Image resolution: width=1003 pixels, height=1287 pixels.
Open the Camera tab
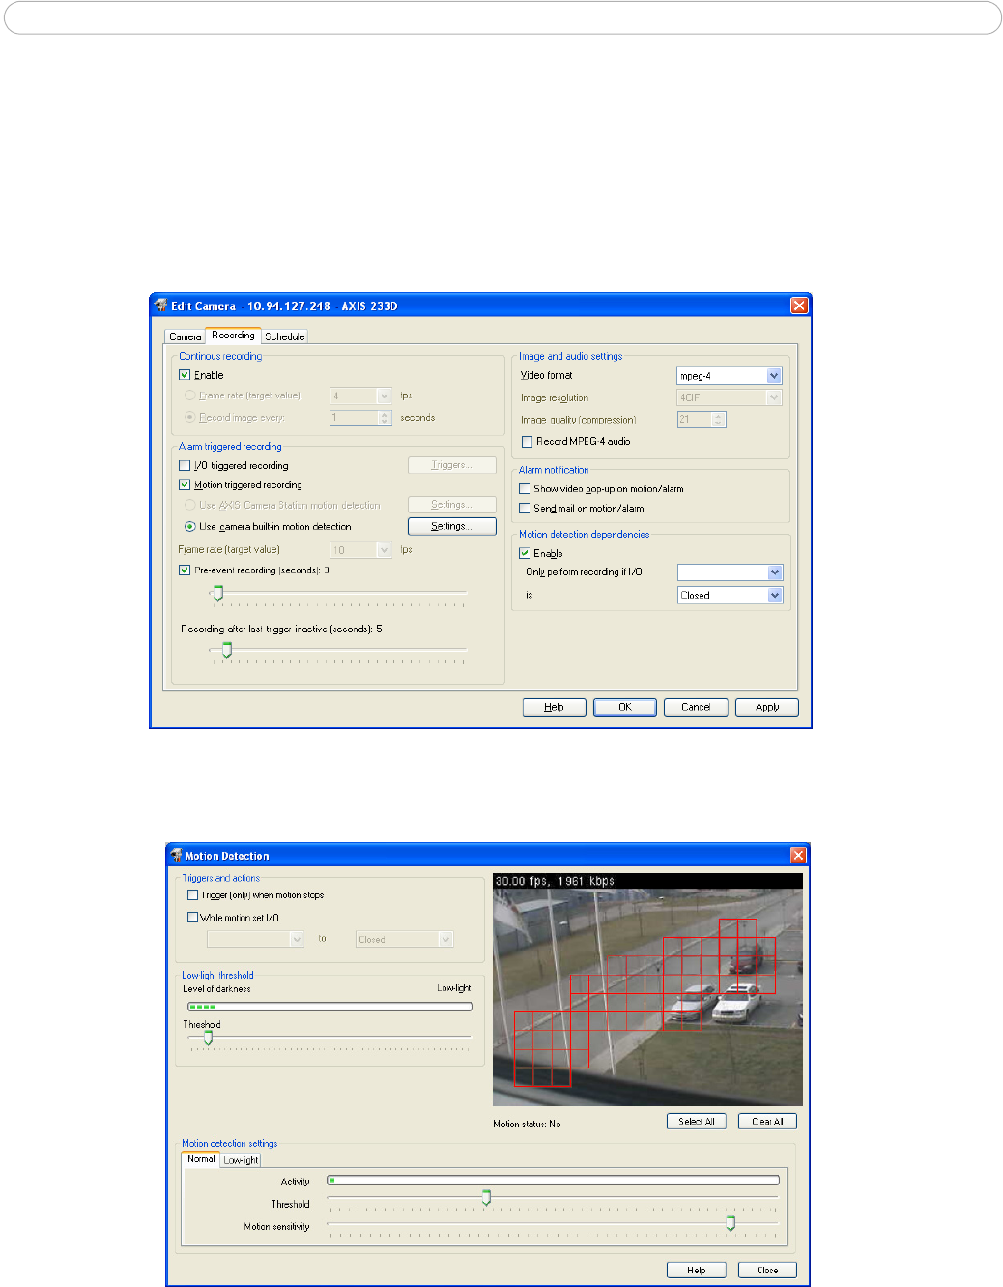[185, 336]
